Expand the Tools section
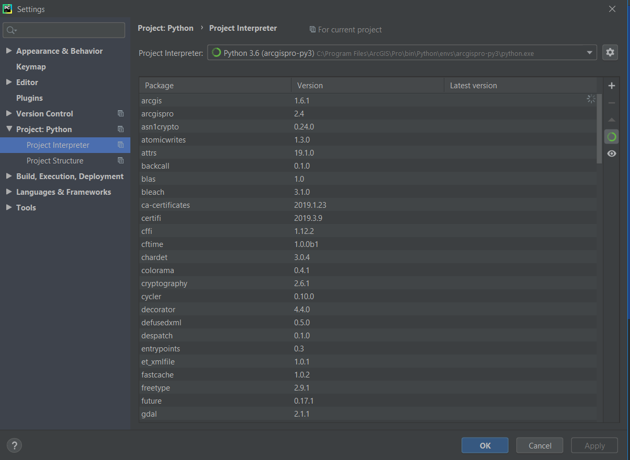The width and height of the screenshot is (630, 460). (9, 207)
